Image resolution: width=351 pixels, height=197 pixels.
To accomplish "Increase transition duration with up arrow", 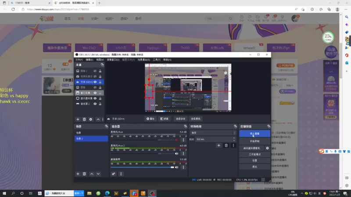I will (x=234, y=138).
